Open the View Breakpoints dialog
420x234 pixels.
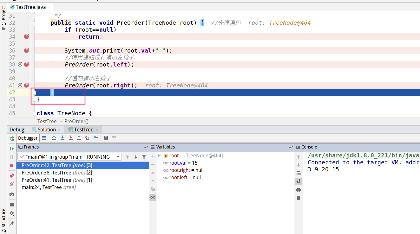click(12, 176)
